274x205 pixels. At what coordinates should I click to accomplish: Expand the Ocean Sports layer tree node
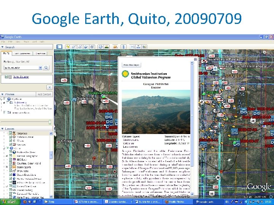pyautogui.click(x=6, y=167)
